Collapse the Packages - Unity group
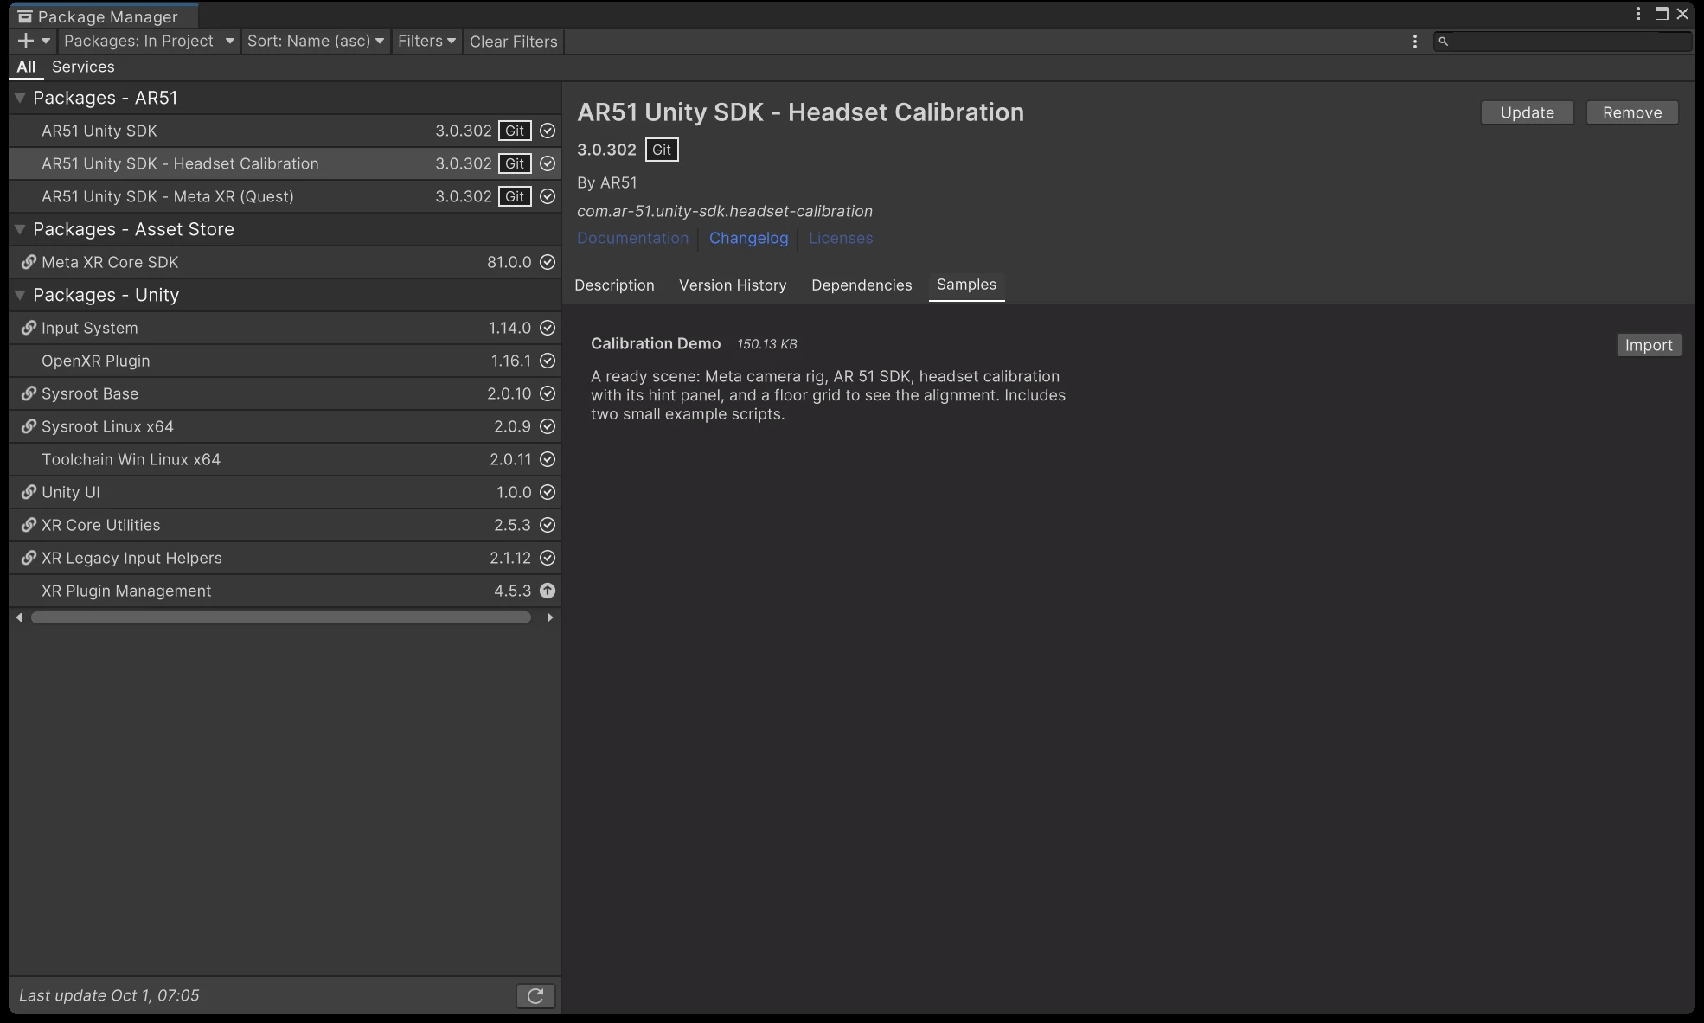1704x1023 pixels. [19, 296]
